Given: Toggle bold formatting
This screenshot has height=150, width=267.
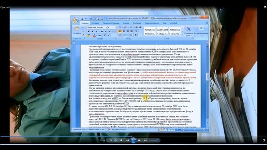Looking at the screenshot, I should pos(88,31).
